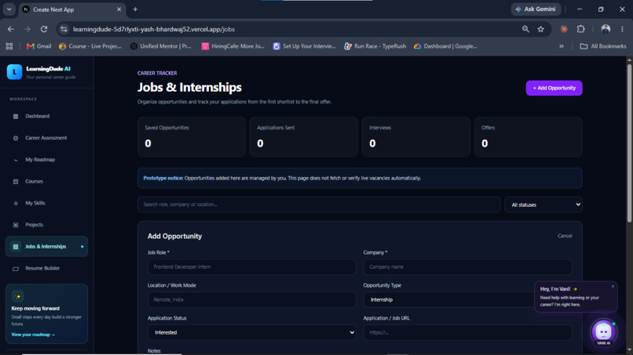Viewport: 633px width, 355px height.
Task: Open the browser zoom magnifier icon
Action: pyautogui.click(x=525, y=29)
